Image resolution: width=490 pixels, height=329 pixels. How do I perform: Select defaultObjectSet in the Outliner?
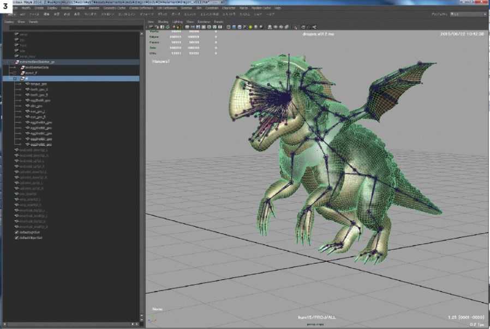pyautogui.click(x=31, y=238)
